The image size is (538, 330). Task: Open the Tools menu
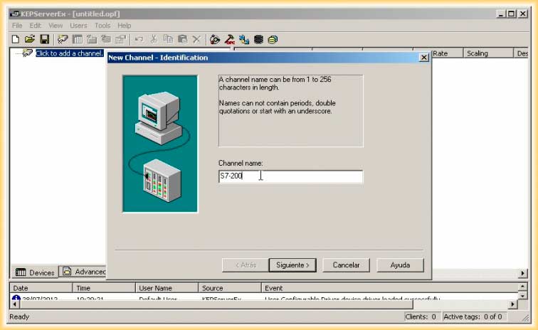click(102, 26)
